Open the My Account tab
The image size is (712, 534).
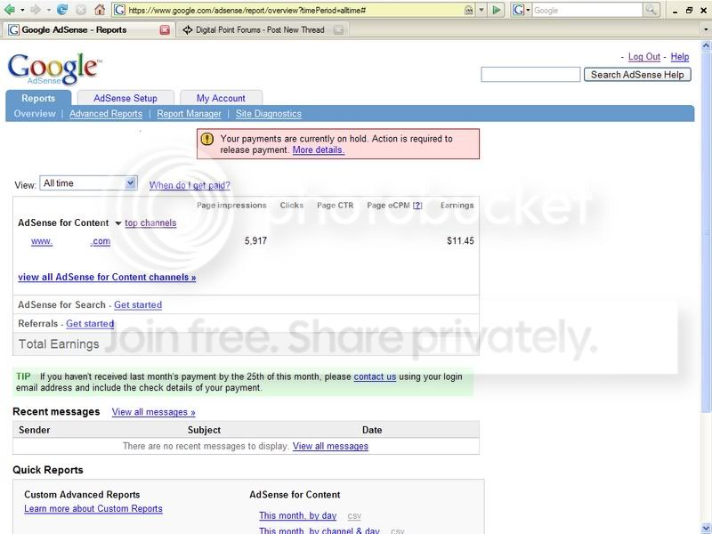221,98
